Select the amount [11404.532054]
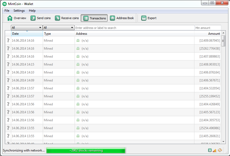 coord(210,88)
